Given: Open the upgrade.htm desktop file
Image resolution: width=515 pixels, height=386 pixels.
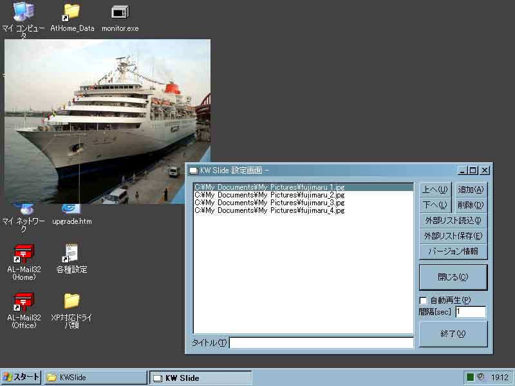Looking at the screenshot, I should tap(71, 210).
